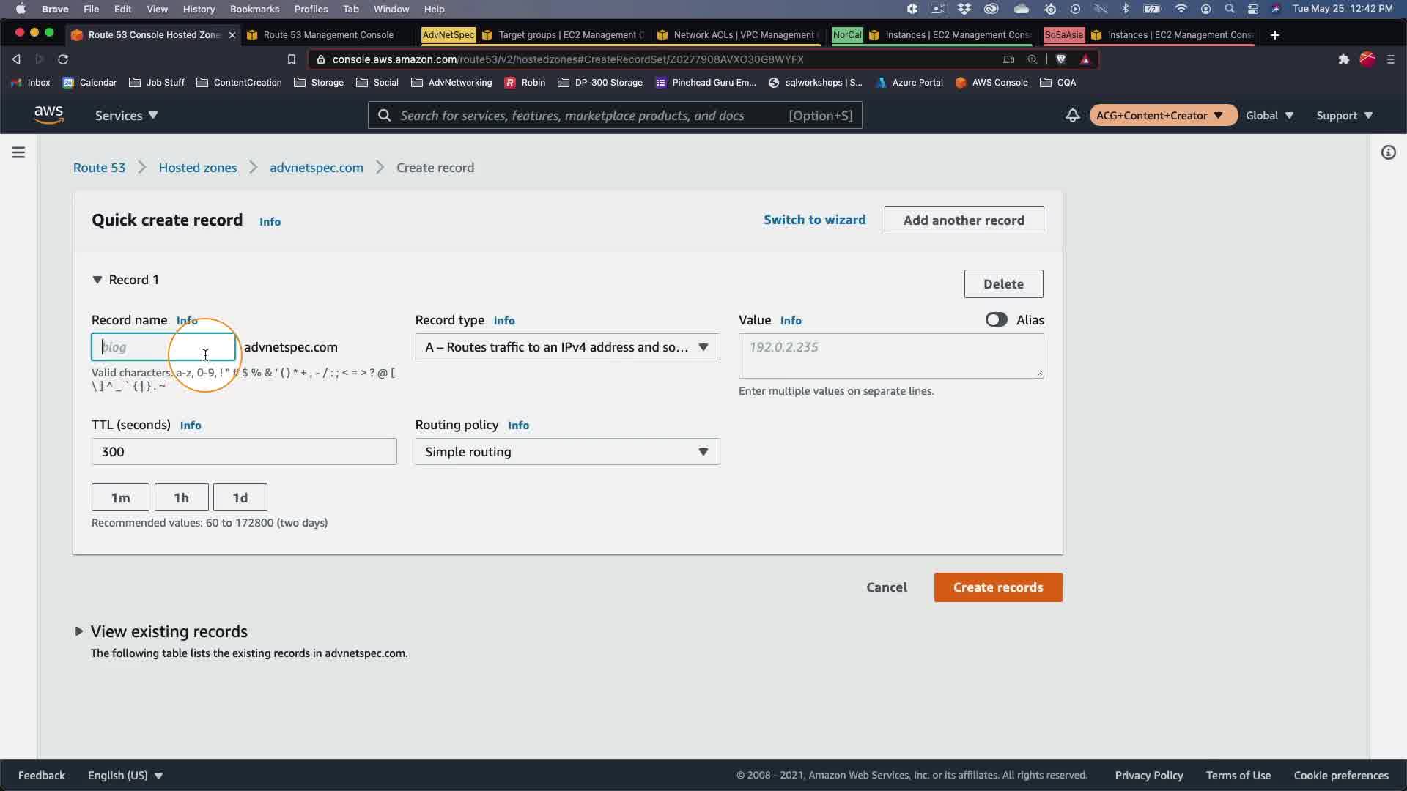Viewport: 1407px width, 791px height.
Task: Reload the page with refresh icon
Action: [63, 59]
